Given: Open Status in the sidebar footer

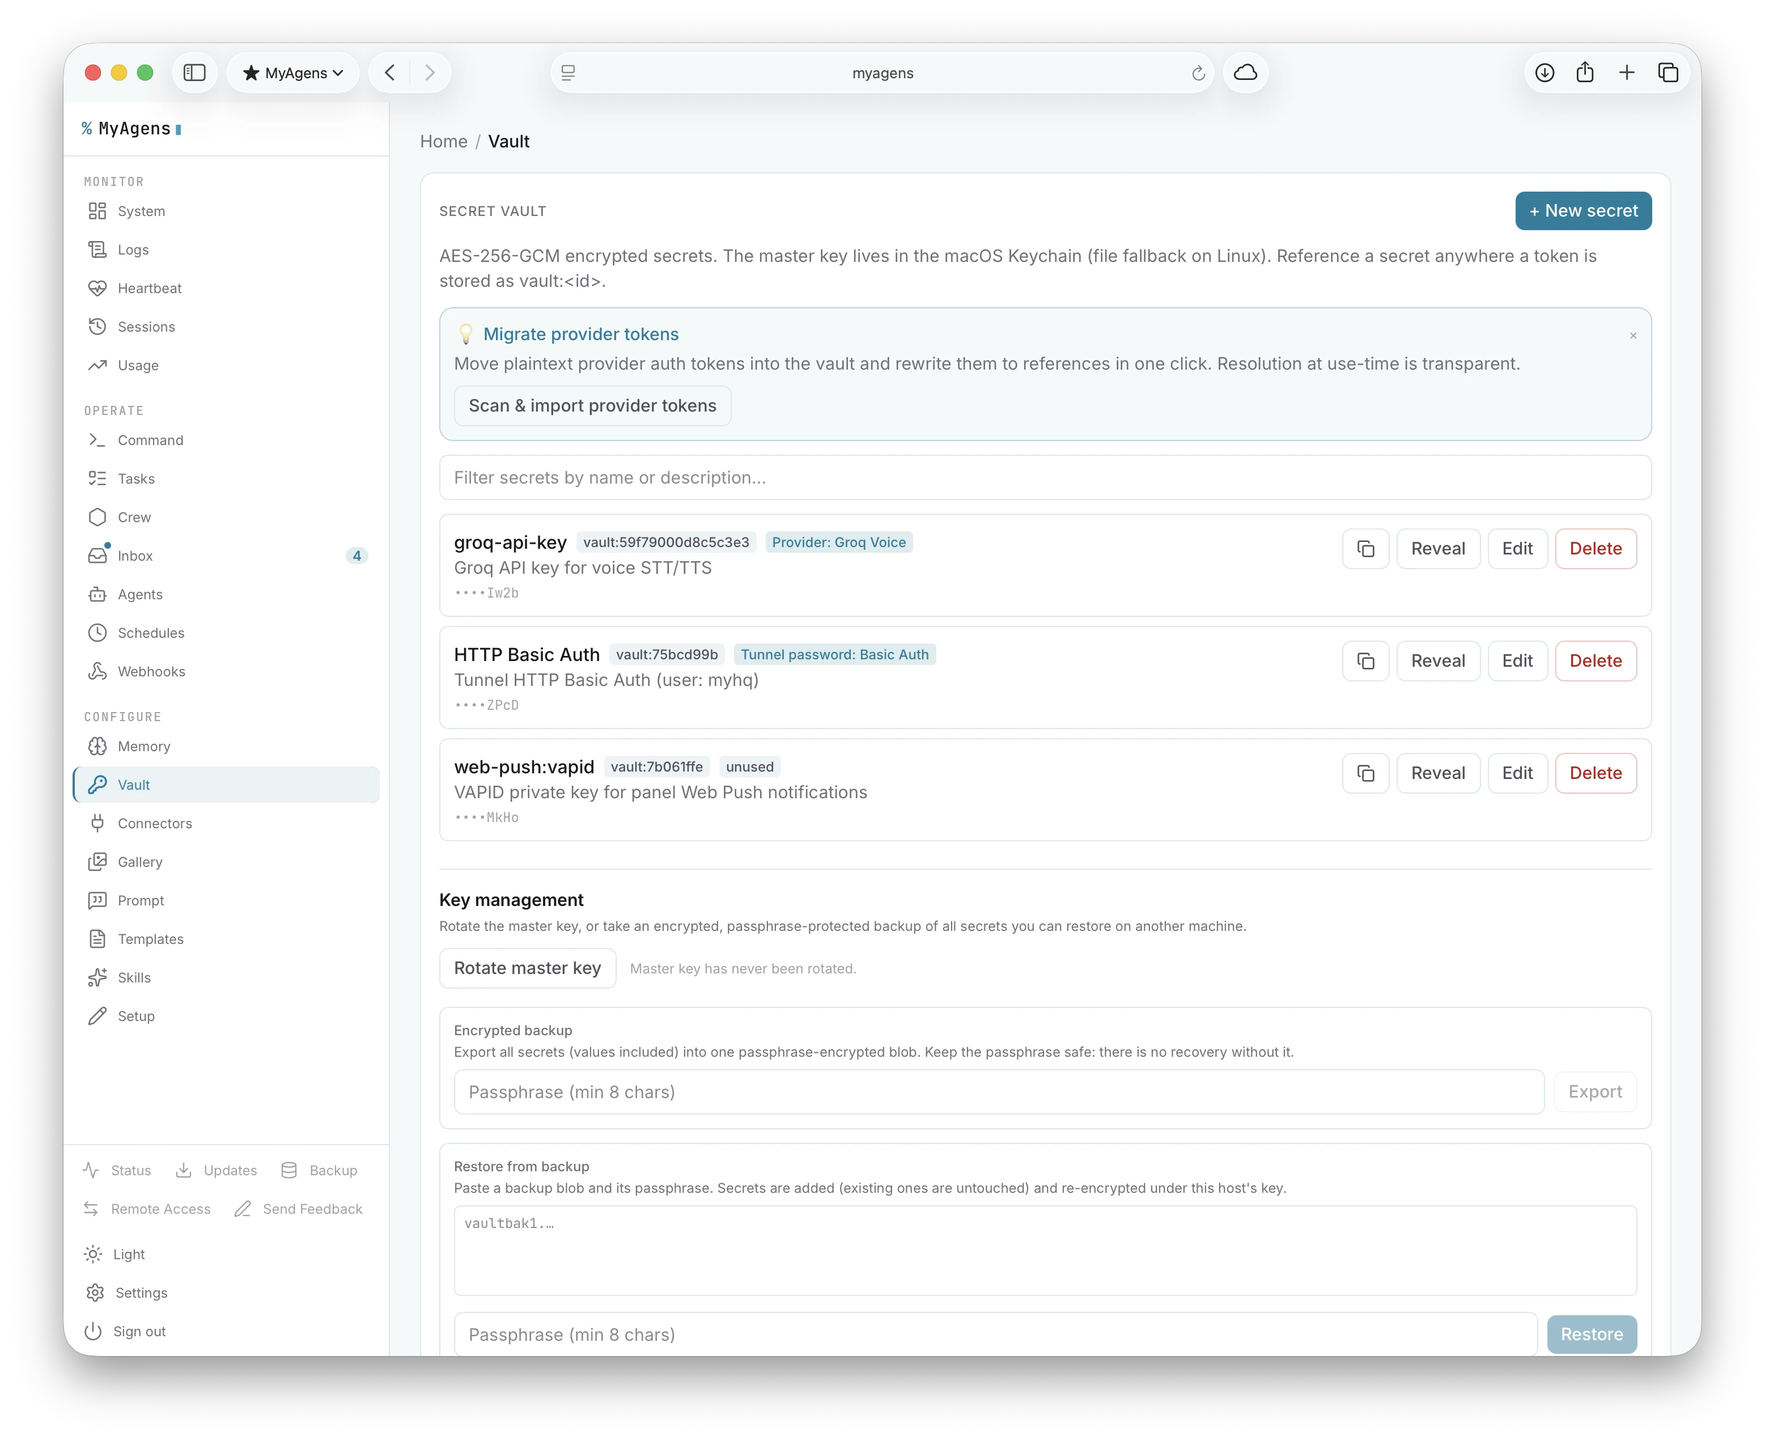Looking at the screenshot, I should [118, 1170].
